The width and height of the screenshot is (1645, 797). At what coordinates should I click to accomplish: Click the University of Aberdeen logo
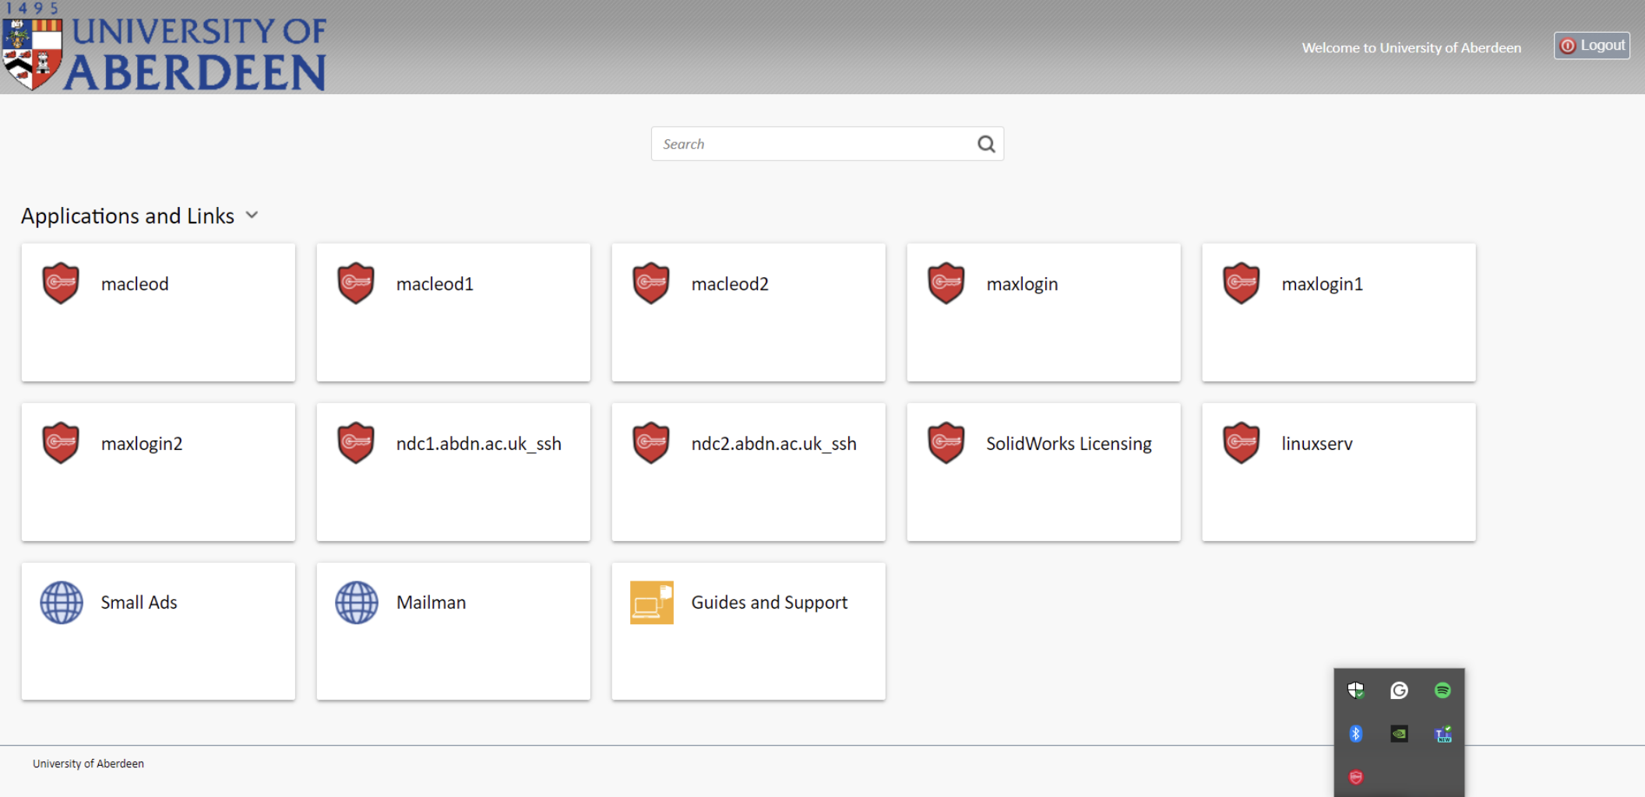click(x=164, y=48)
